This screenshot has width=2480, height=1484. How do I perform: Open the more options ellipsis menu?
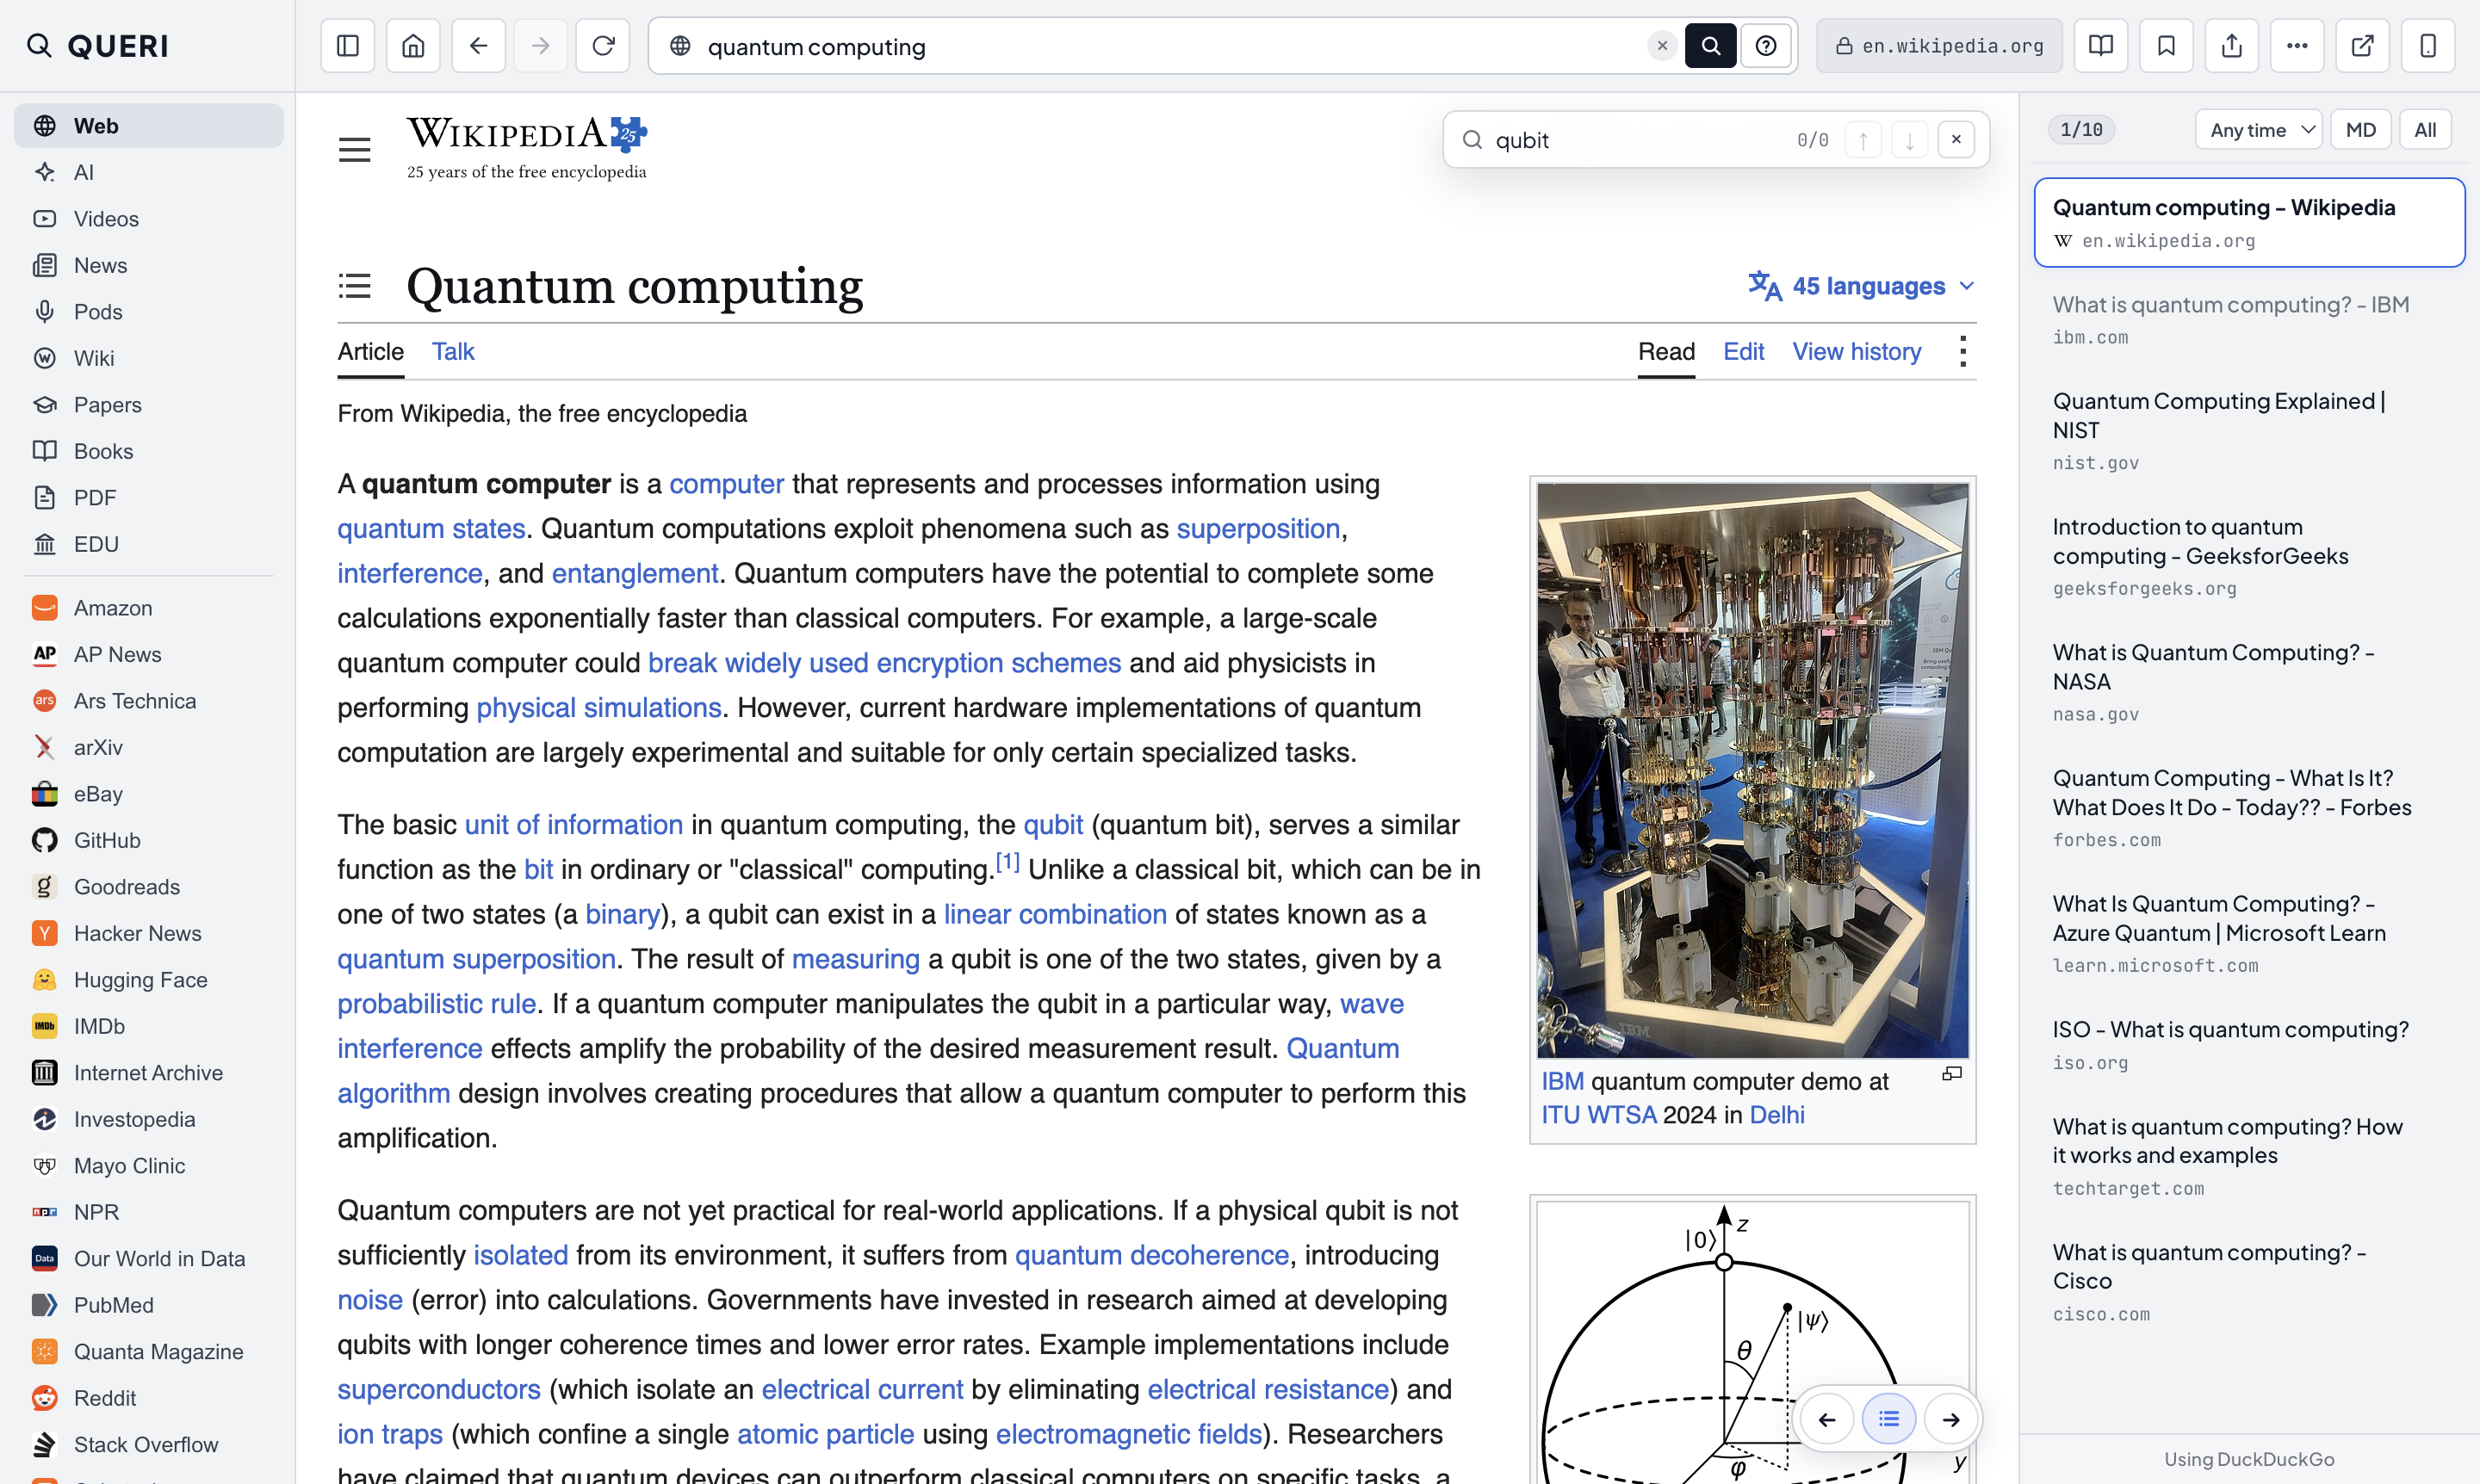coord(2297,46)
